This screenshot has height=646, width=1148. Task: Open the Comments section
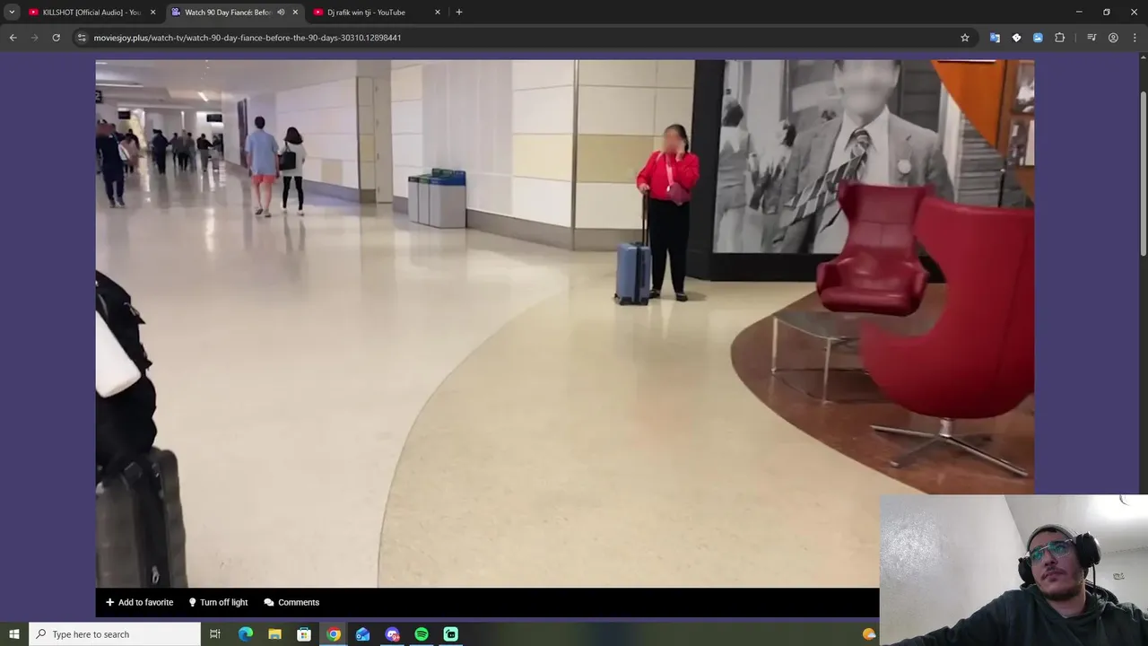pos(291,602)
